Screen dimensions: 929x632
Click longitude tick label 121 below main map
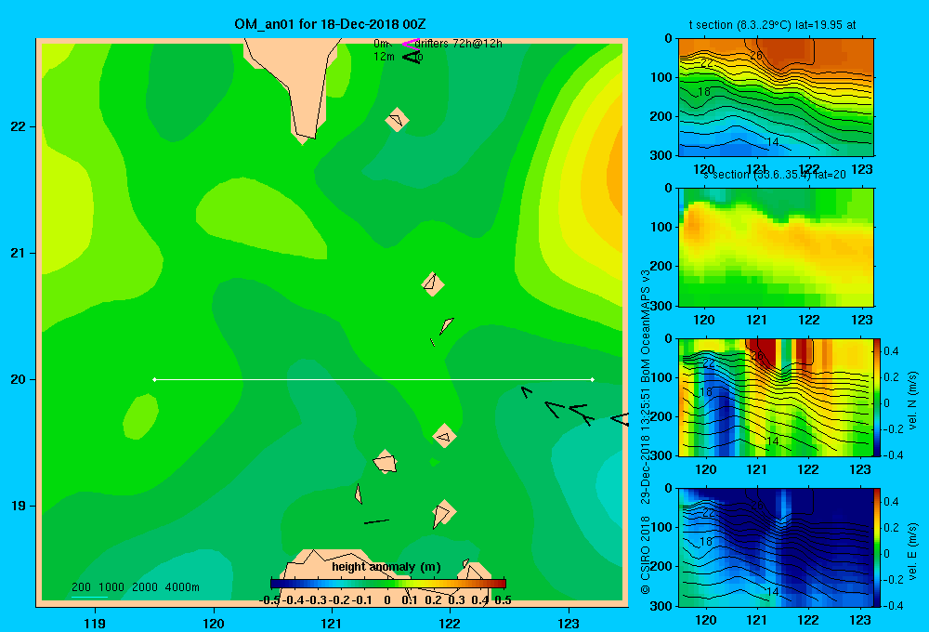tap(332, 623)
